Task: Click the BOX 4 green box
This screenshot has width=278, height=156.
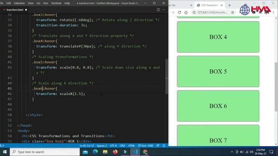Action: pos(218,37)
